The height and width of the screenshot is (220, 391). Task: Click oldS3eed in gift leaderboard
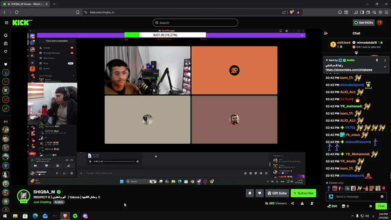344,43
